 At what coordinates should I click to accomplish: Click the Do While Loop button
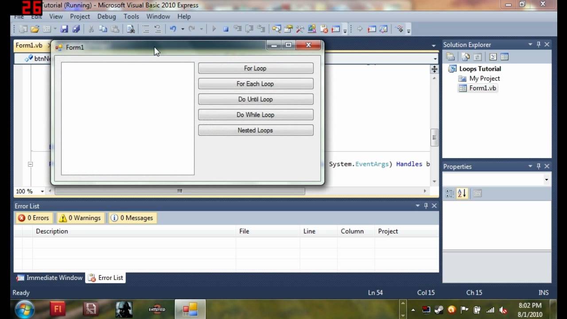click(x=256, y=115)
